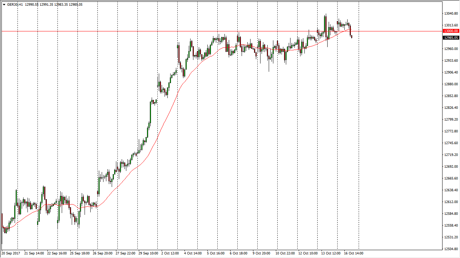The height and width of the screenshot is (258, 460).
Task: Click the 16 Oct 14:00 time label
Action: pos(354,253)
